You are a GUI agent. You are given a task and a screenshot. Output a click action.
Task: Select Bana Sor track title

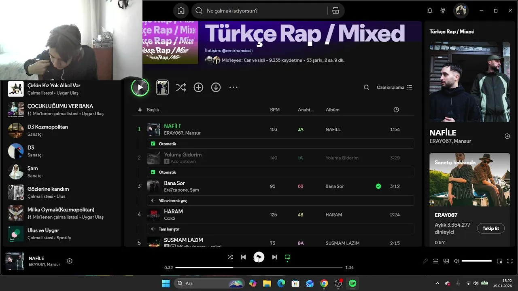(x=174, y=183)
